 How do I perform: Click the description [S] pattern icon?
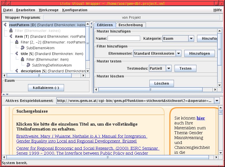[17, 71]
